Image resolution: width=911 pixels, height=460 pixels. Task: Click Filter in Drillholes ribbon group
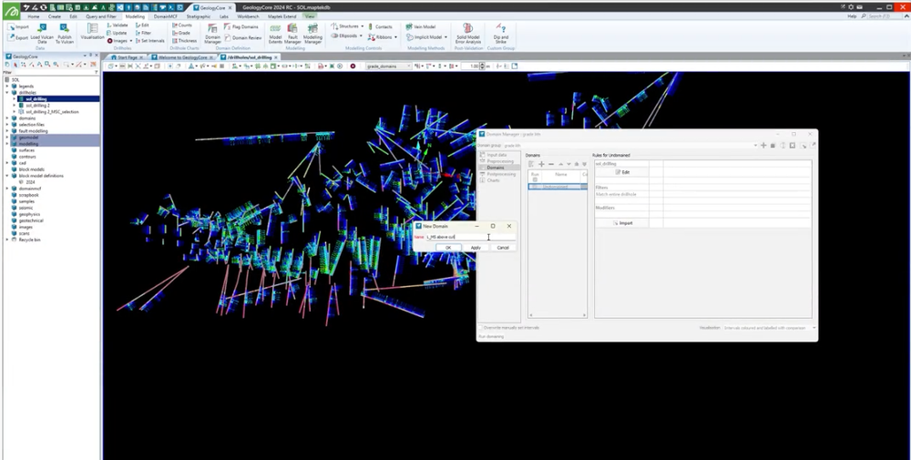pyautogui.click(x=143, y=33)
